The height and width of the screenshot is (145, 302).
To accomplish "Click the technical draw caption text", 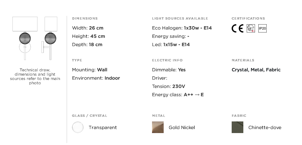I will coord(35,76).
